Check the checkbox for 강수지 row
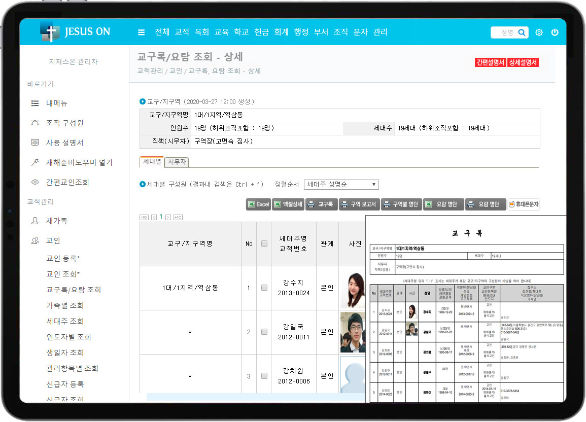Image resolution: width=586 pixels, height=422 pixels. point(264,288)
